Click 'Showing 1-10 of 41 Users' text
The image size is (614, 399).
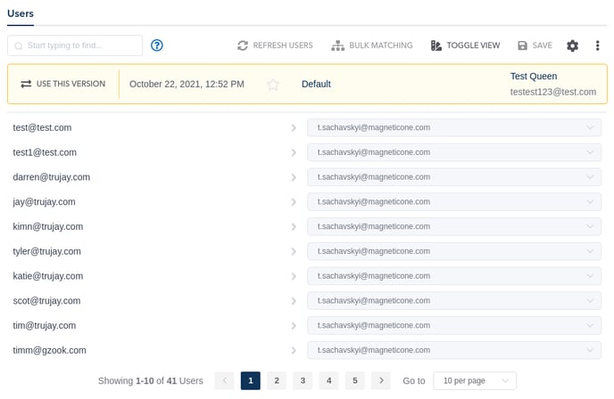pos(150,380)
